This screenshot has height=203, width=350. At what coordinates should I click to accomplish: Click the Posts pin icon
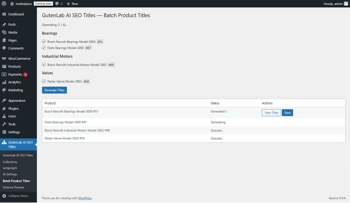(4, 25)
